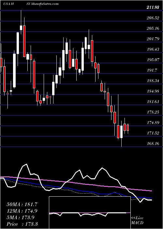
Task: Click the 198.43 price axis label
Action: (153, 49)
